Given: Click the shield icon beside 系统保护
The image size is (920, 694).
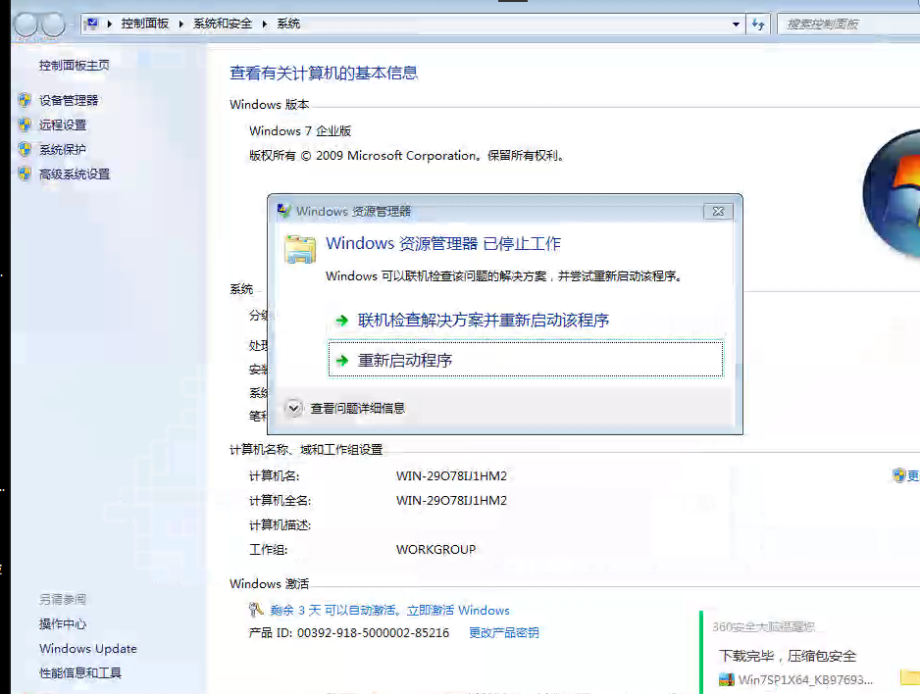Looking at the screenshot, I should coord(25,149).
